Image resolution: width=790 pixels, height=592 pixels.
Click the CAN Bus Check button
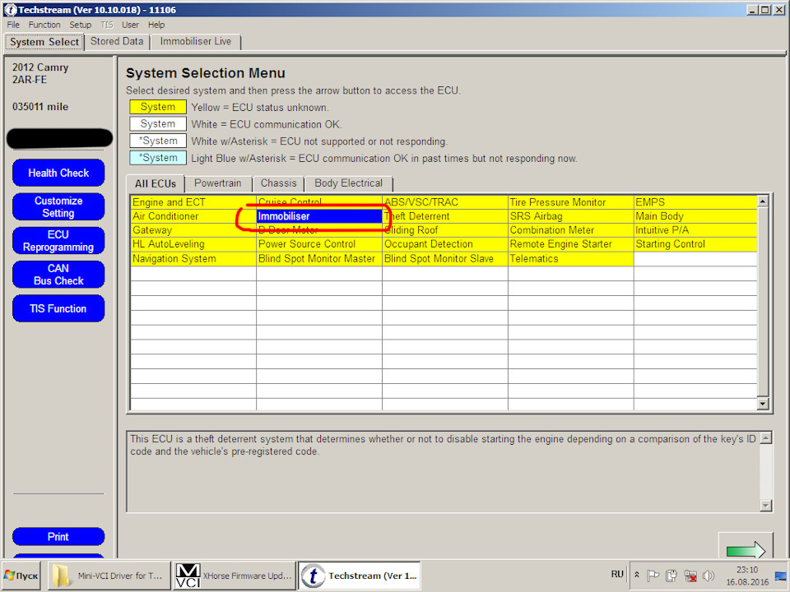[58, 275]
